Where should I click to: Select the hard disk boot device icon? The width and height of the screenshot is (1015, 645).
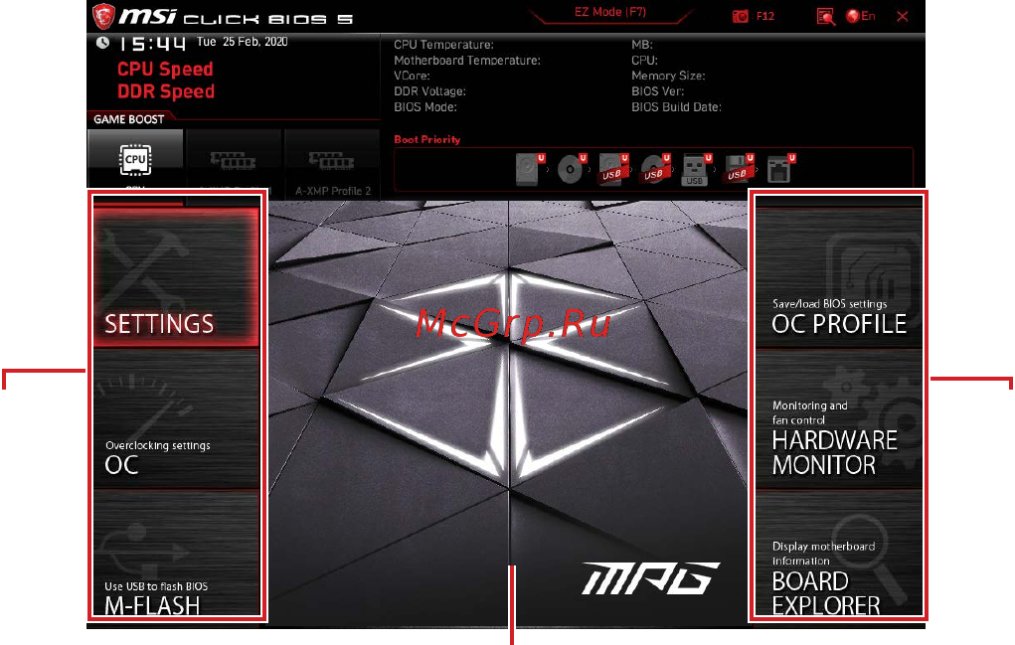pos(530,170)
